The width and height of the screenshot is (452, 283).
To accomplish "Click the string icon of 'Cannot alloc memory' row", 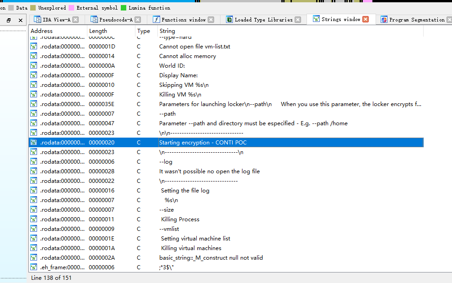I will pyautogui.click(x=34, y=56).
